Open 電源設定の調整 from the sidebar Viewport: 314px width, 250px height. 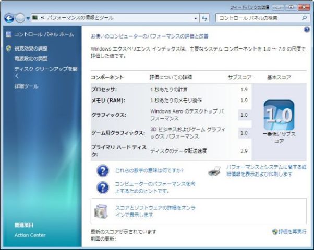point(31,59)
